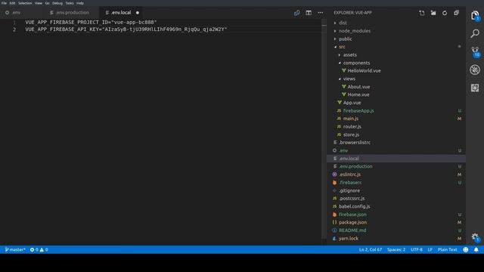Change indentation via Spaces: 2

tap(396, 249)
